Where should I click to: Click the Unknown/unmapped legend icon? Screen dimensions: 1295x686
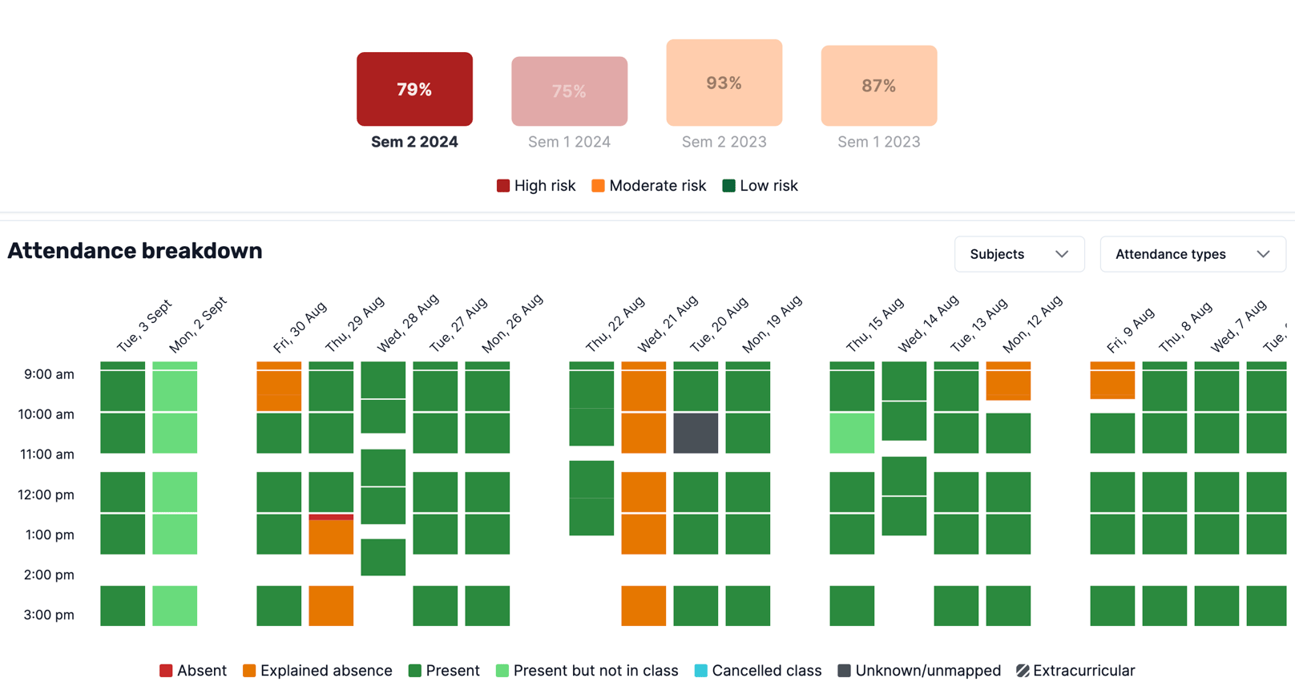tap(844, 671)
